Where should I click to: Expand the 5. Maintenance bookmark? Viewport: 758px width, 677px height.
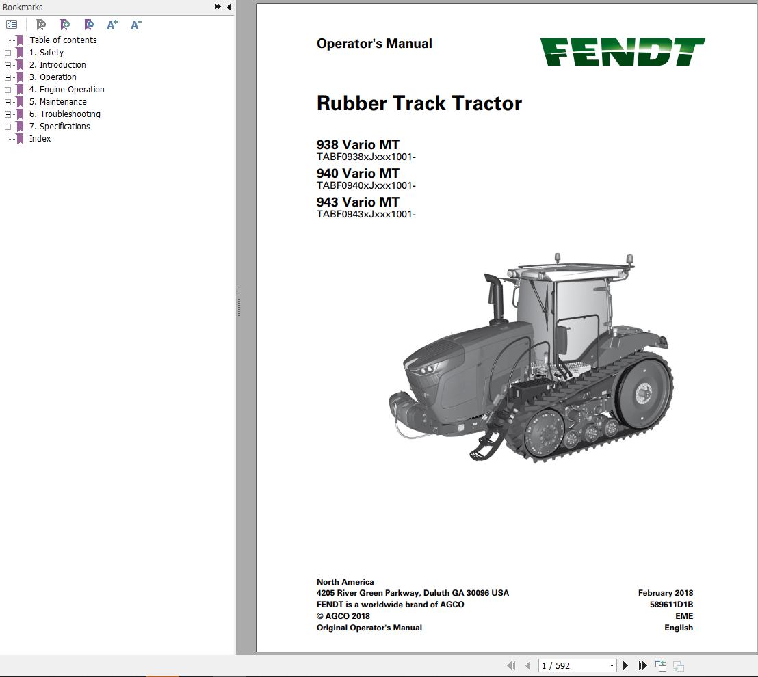[8, 102]
